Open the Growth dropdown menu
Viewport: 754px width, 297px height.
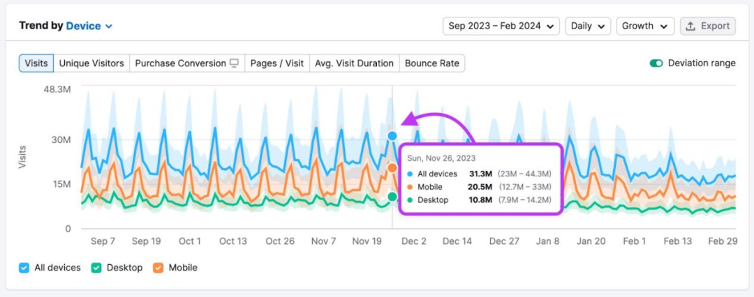[x=644, y=26]
